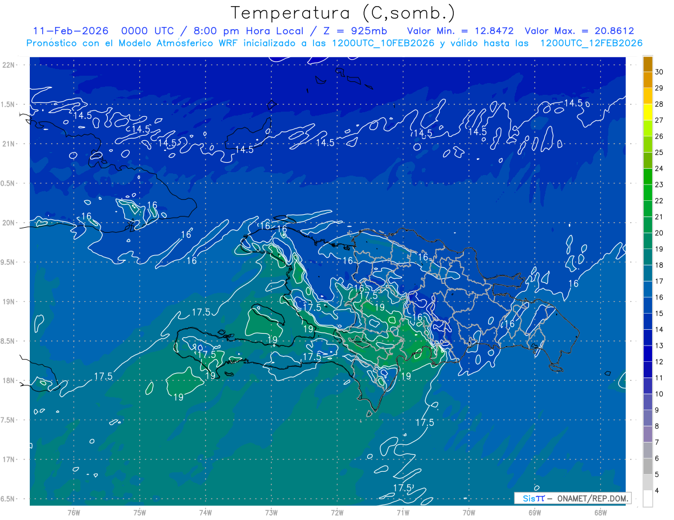The width and height of the screenshot is (674, 520).
Task: Click the longitude axis label "73W"
Action: click(x=271, y=513)
